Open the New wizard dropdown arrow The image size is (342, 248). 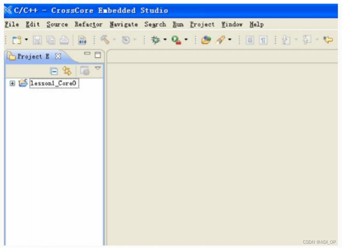(26, 39)
